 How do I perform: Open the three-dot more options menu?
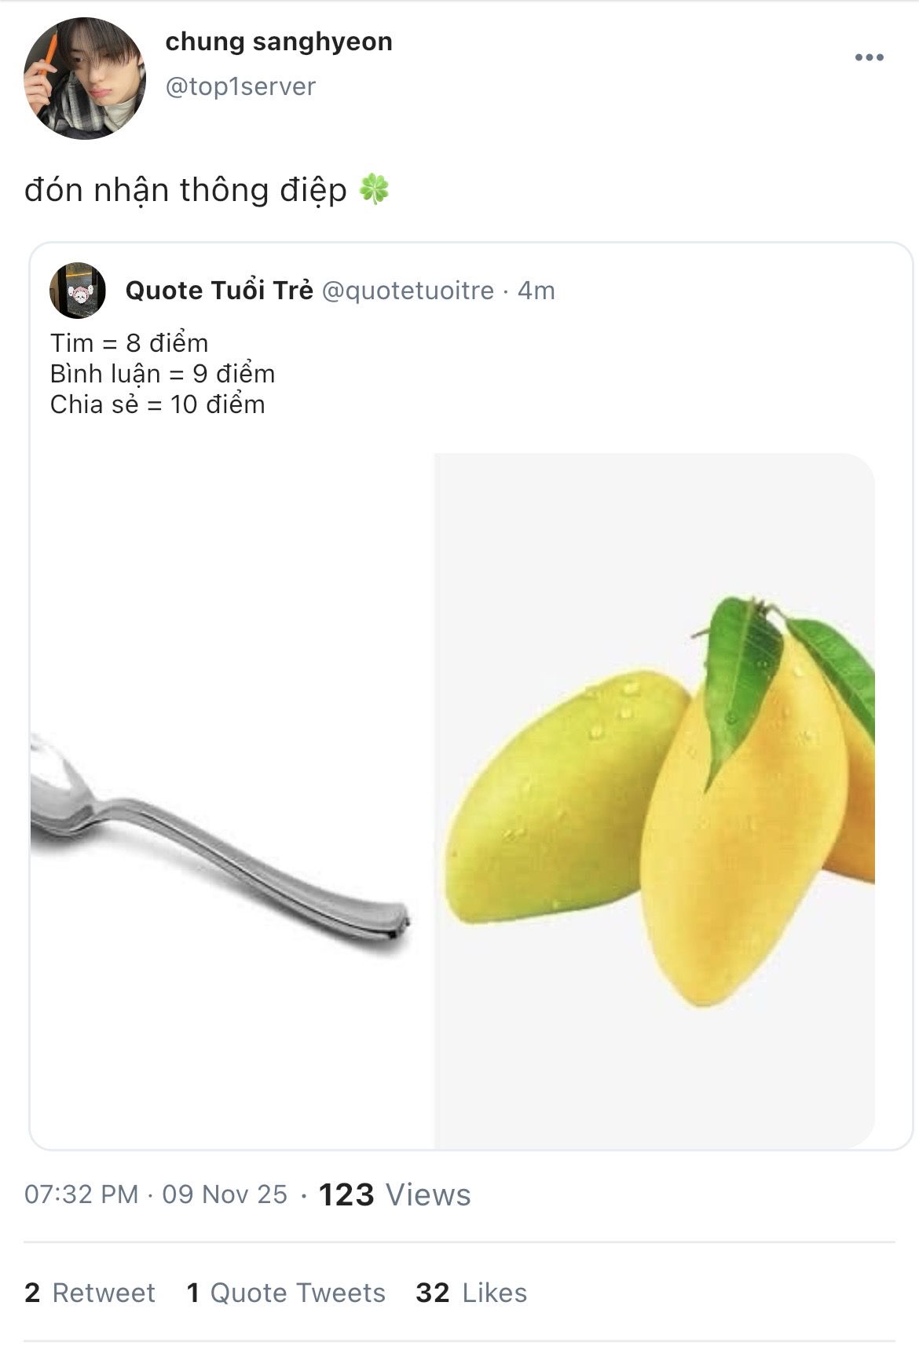tap(869, 57)
